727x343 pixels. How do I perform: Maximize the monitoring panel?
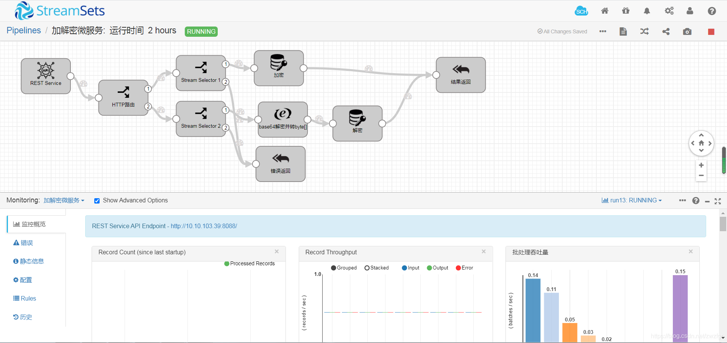[718, 201]
